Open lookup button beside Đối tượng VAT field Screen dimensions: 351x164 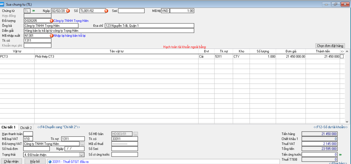tap(82, 144)
